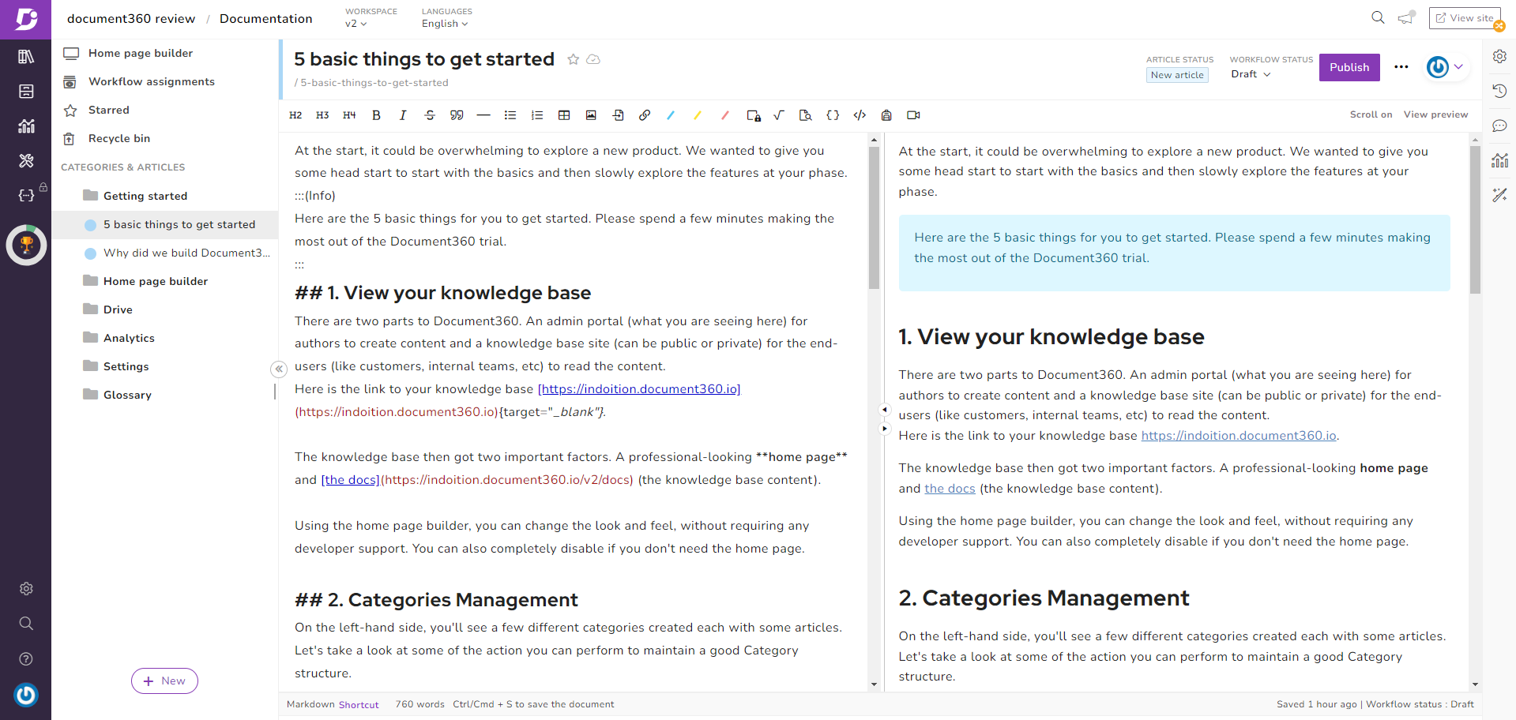The image size is (1516, 720).
Task: Insert a bulleted list
Action: coord(510,115)
